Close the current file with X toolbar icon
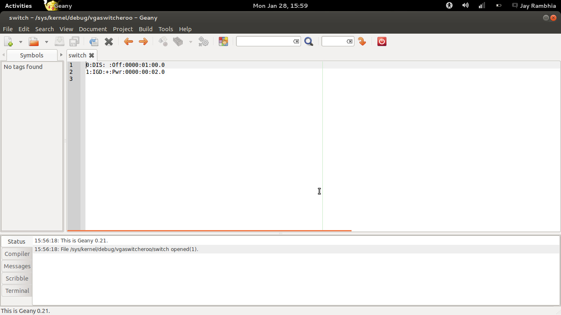561x315 pixels. coord(109,41)
